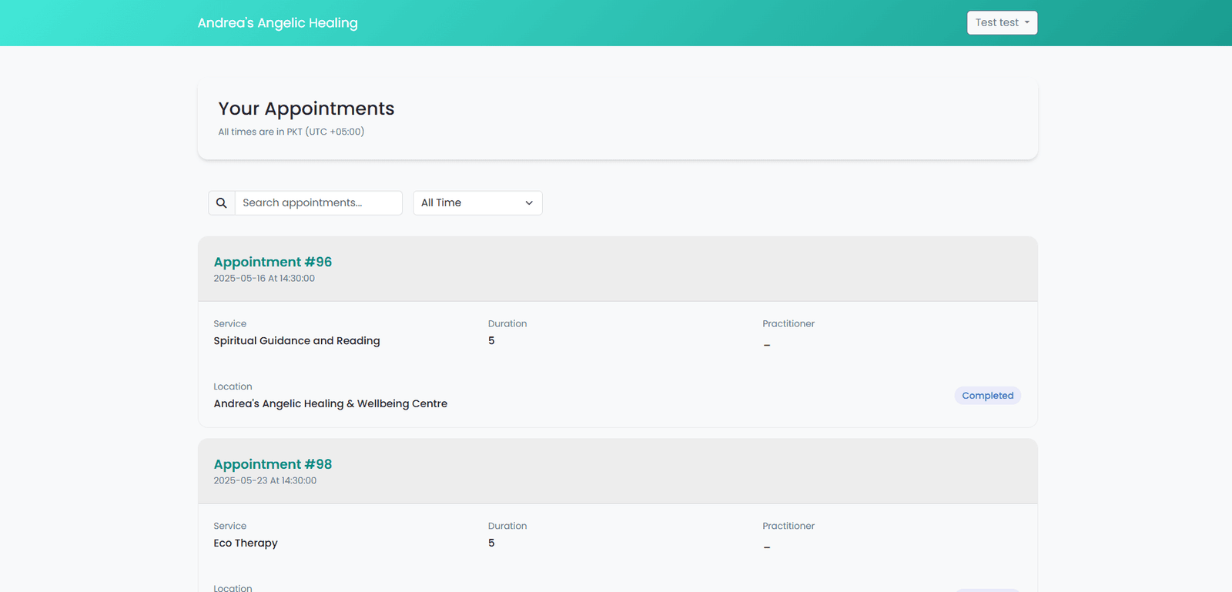Click Andrea's Angelic Healing & Wellbeing Centre location
This screenshot has width=1232, height=592.
330,403
